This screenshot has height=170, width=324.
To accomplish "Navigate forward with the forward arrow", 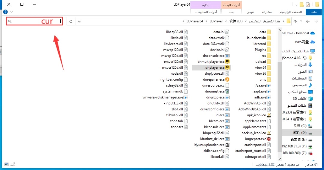I will 316,21.
